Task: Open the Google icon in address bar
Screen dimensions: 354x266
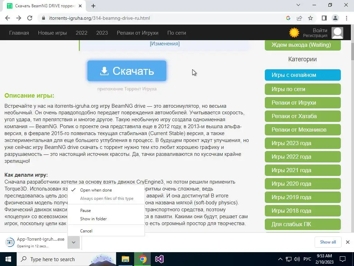Action: (x=288, y=18)
